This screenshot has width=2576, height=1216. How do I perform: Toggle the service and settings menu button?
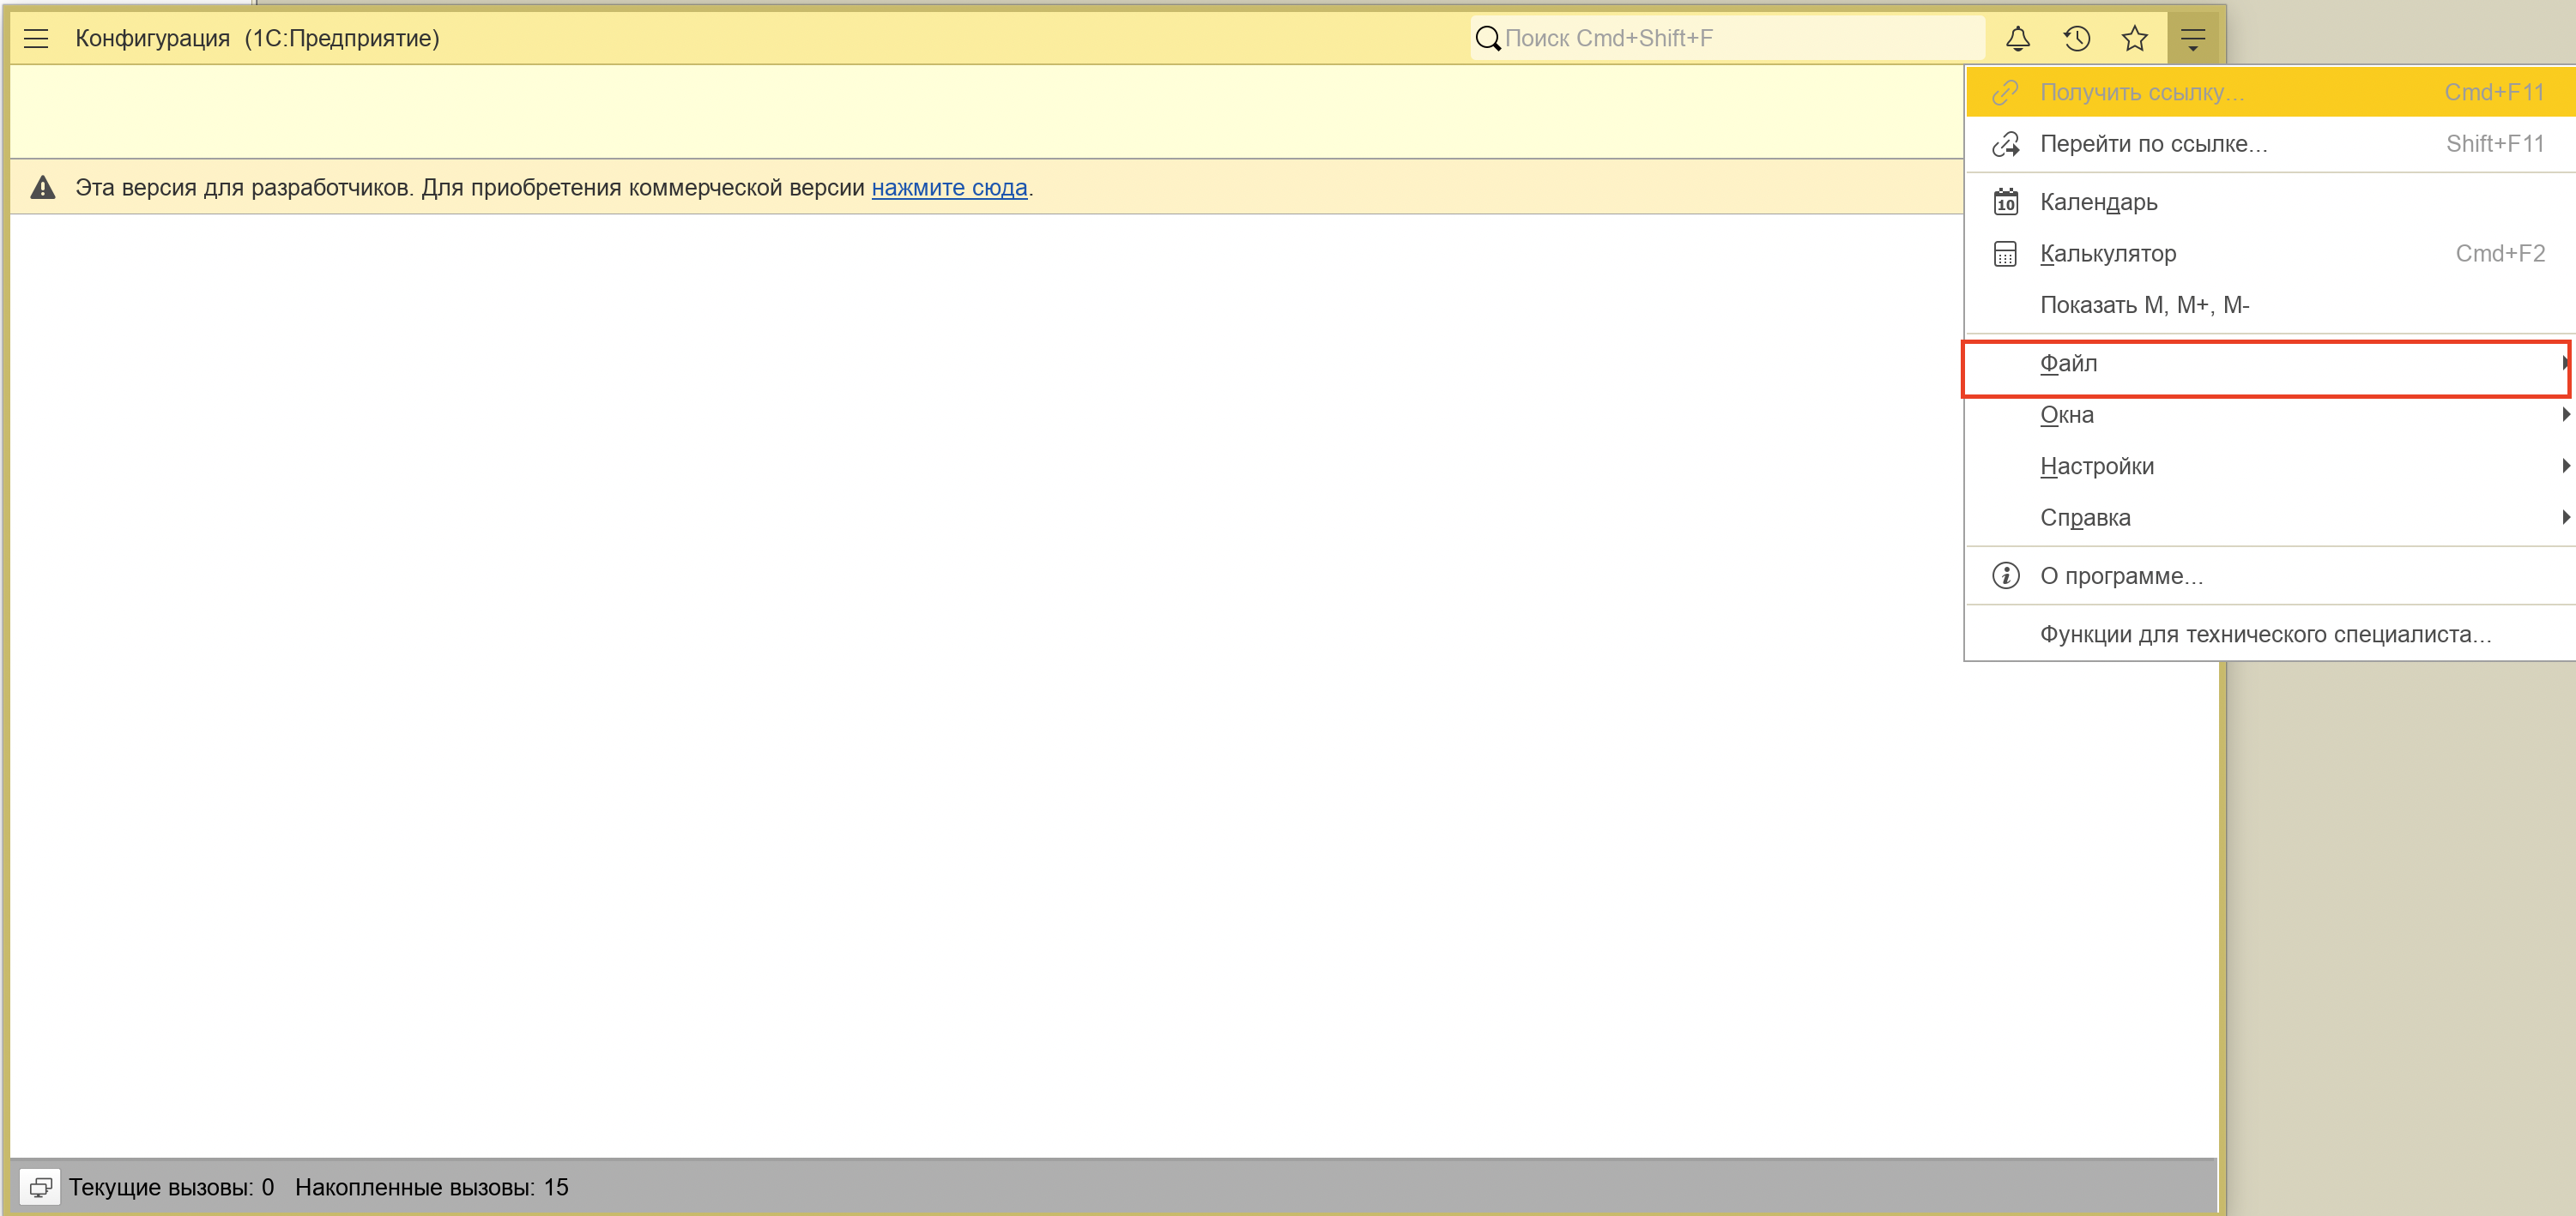pos(2193,39)
